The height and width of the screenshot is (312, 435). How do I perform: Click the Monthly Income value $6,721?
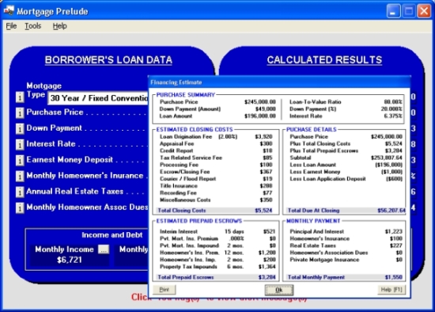70,260
